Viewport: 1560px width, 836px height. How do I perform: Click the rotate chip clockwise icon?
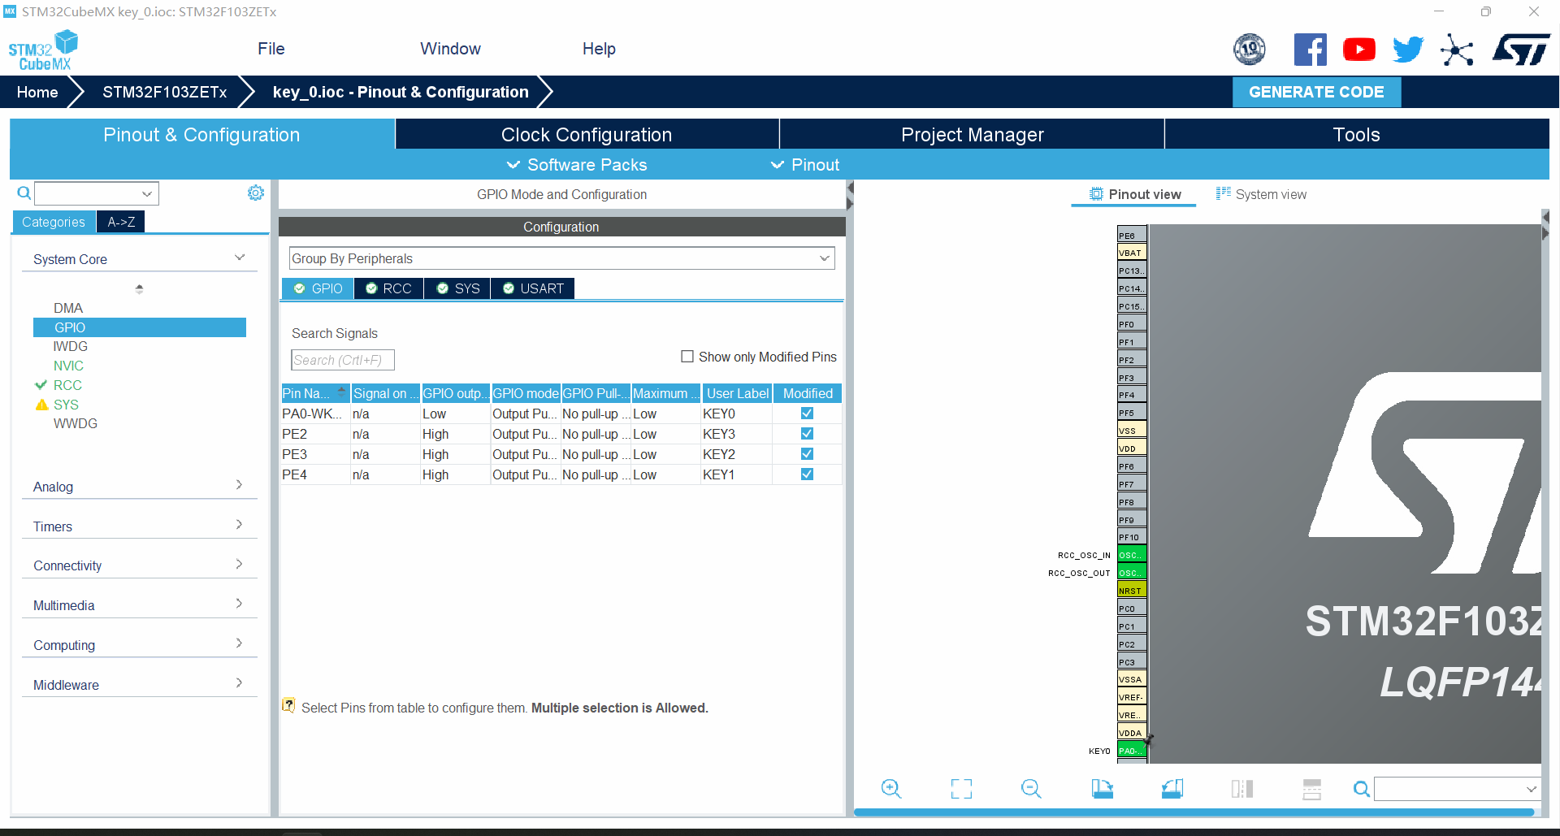click(1102, 789)
